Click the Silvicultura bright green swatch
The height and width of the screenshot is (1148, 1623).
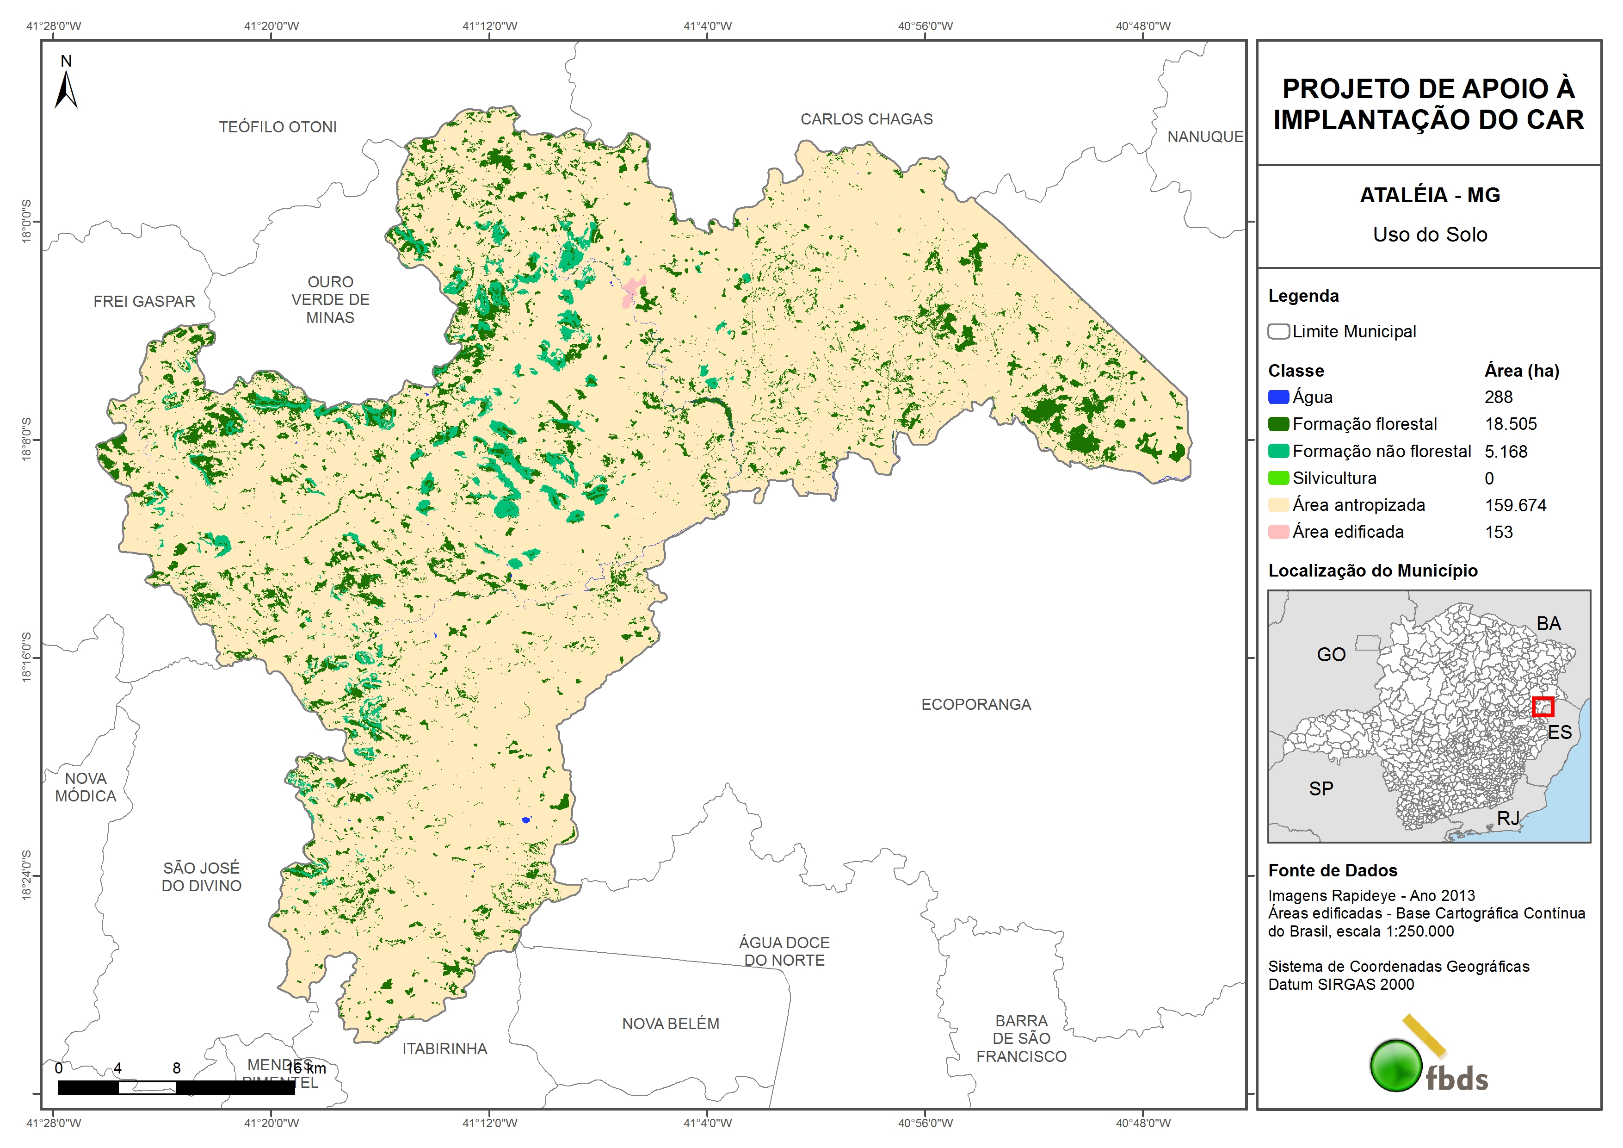(x=1278, y=478)
